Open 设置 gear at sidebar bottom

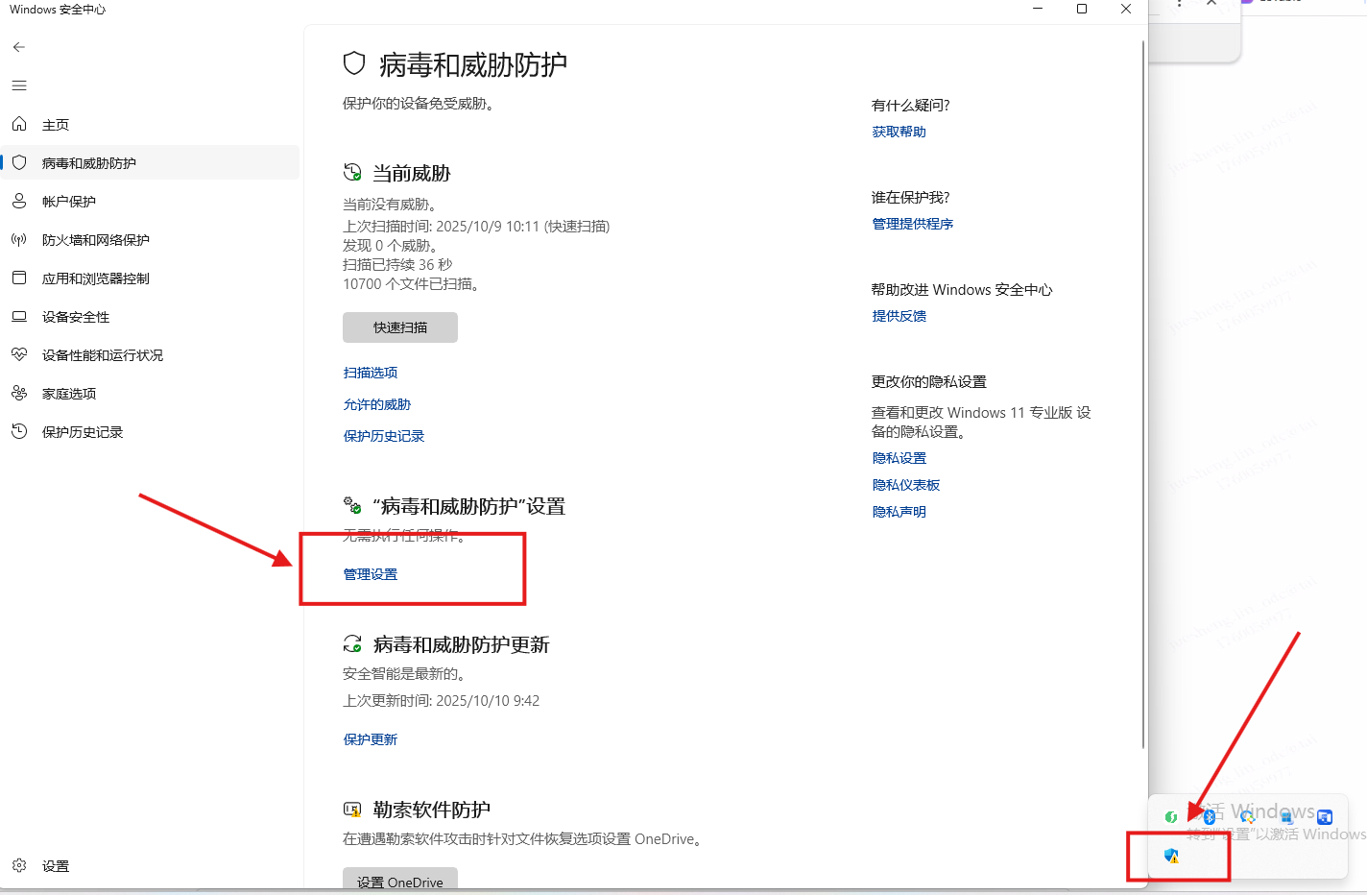point(19,865)
